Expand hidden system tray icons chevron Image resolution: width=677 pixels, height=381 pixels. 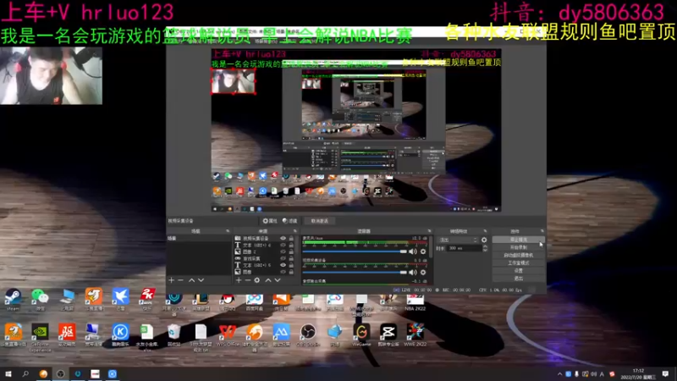[559, 374]
